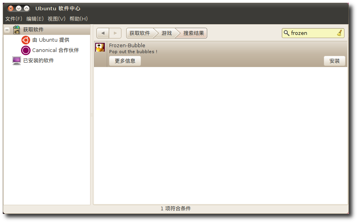Open the 帮助(H) menu
Image resolution: width=358 pixels, height=223 pixels.
pos(79,19)
